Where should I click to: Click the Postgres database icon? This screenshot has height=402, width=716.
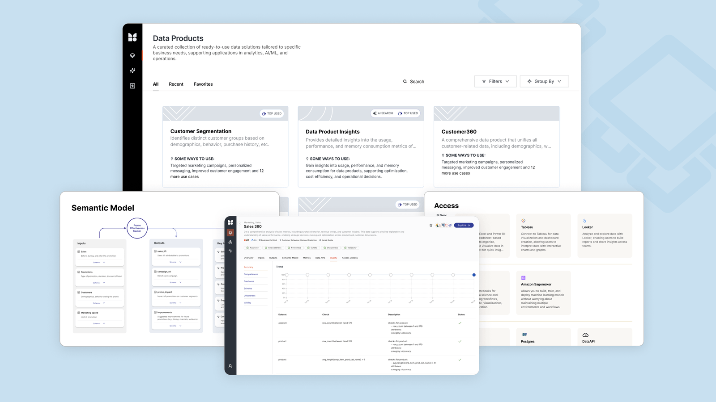pyautogui.click(x=524, y=334)
